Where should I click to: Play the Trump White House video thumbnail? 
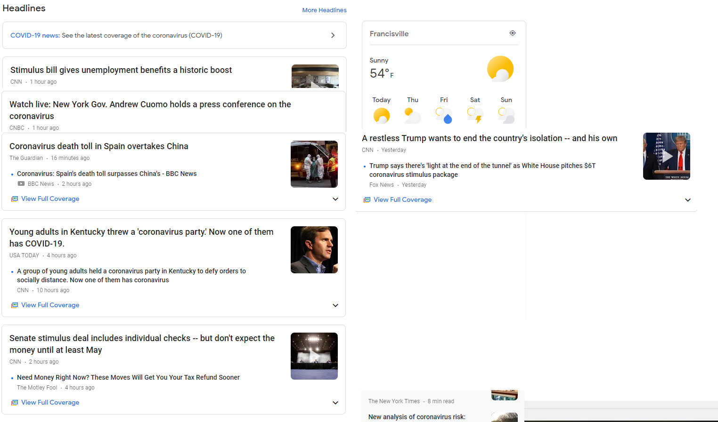[667, 156]
